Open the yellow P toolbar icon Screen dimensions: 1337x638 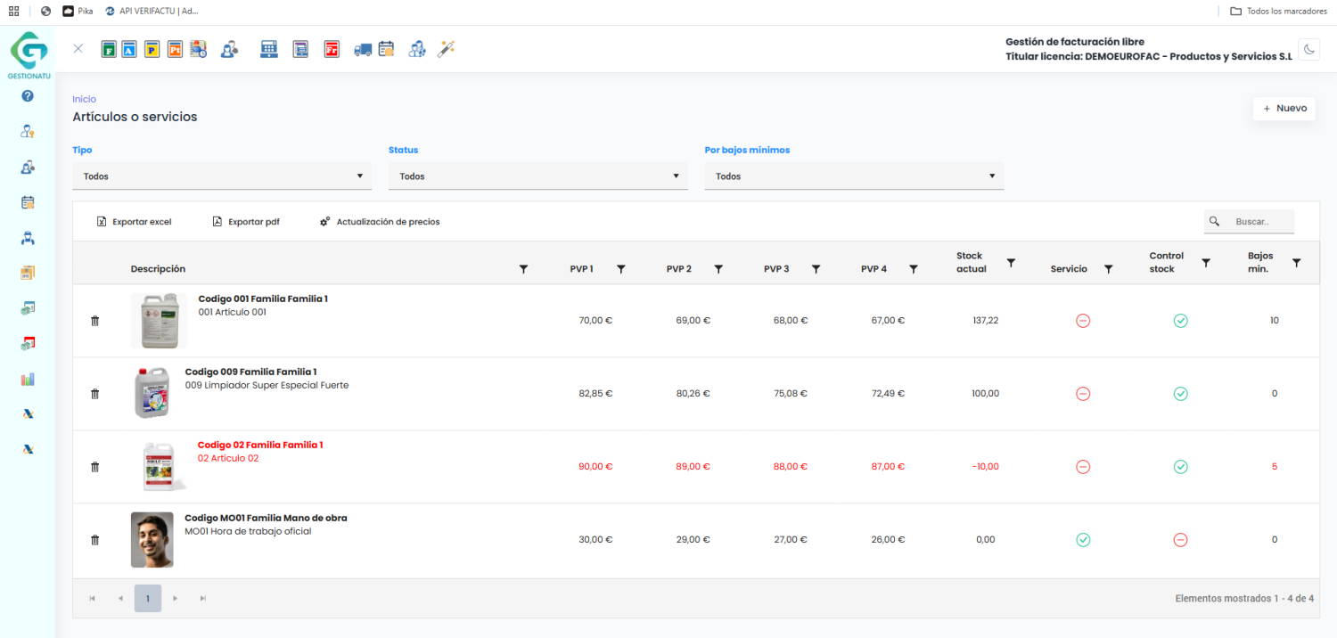(x=152, y=50)
